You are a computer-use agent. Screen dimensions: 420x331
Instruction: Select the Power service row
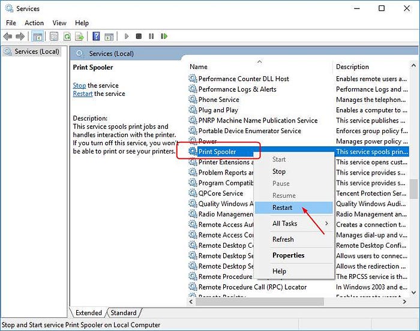(x=298, y=141)
